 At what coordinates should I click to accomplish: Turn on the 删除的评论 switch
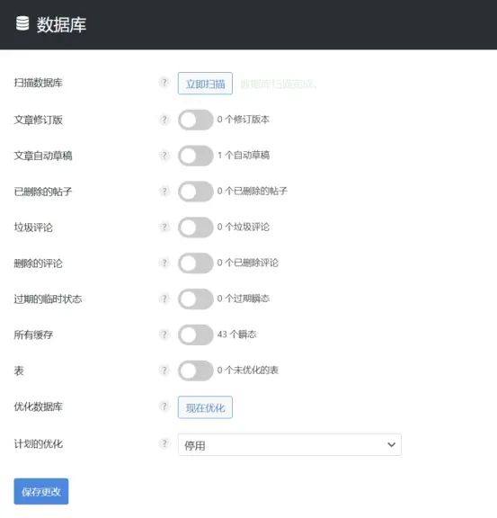click(x=196, y=263)
